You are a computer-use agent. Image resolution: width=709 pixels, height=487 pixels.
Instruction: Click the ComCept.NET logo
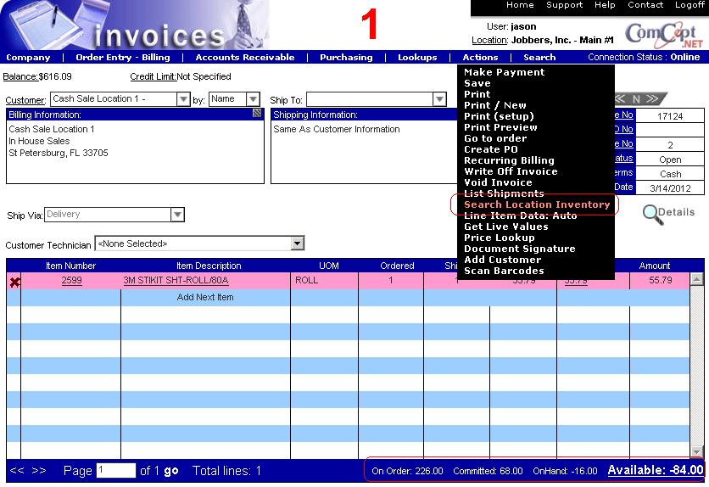click(664, 34)
